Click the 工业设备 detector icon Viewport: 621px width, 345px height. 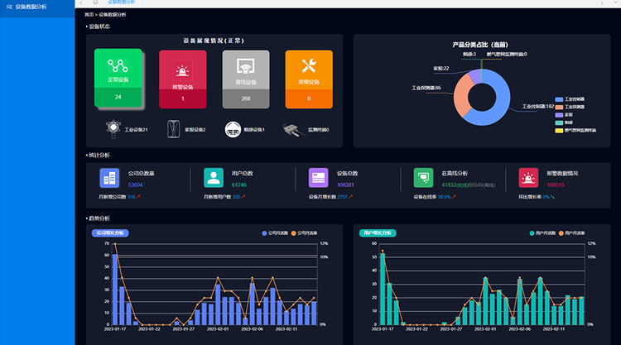pyautogui.click(x=113, y=129)
